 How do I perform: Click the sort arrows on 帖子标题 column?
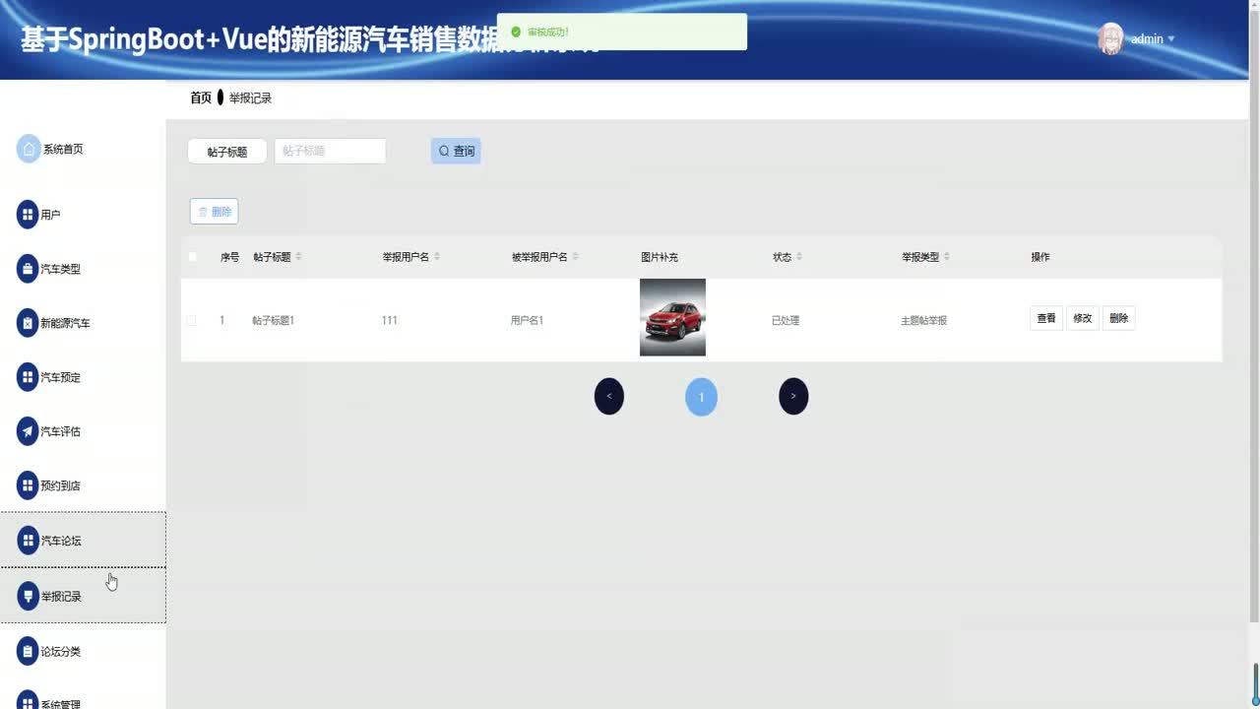click(298, 257)
